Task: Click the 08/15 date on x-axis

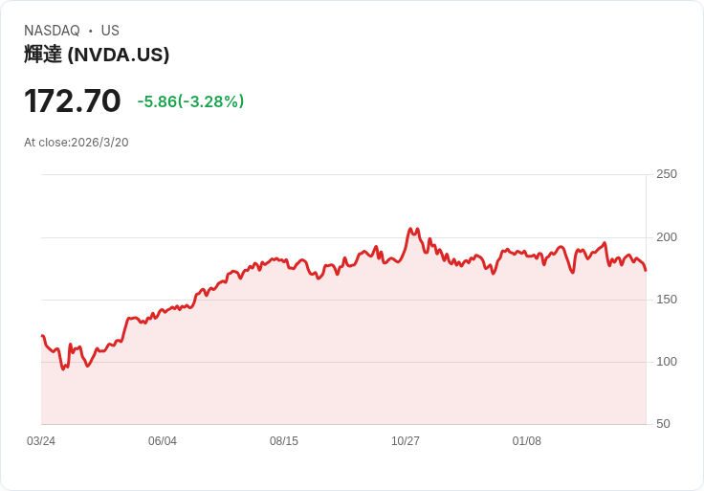Action: click(284, 441)
